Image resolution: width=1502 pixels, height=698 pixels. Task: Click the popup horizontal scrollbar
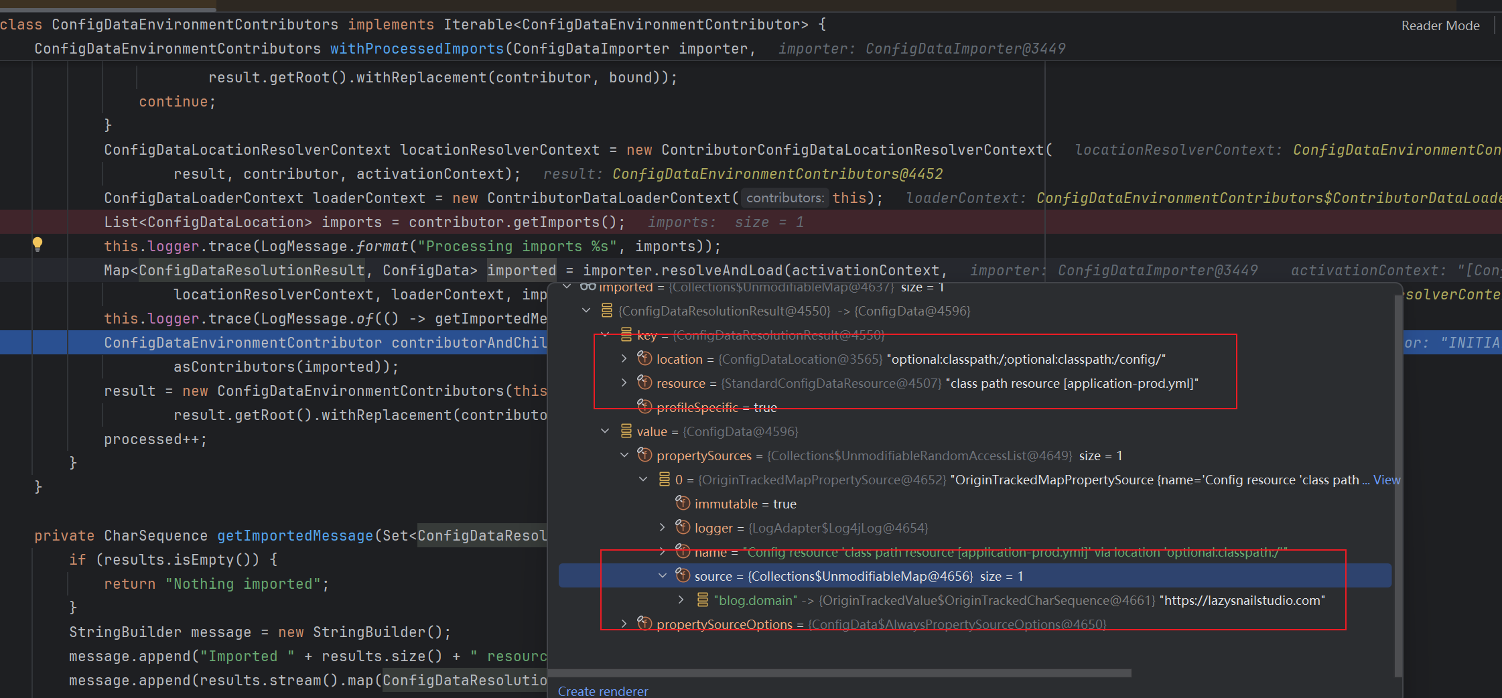point(839,673)
